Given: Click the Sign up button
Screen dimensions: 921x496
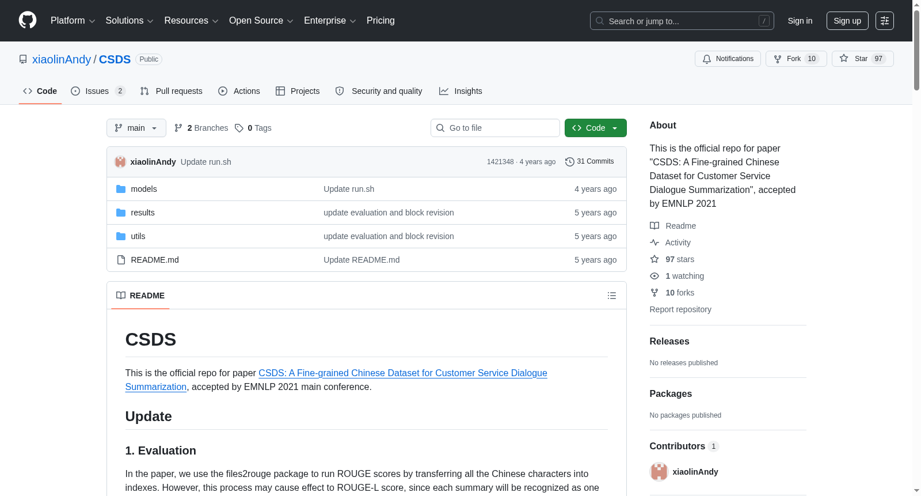Looking at the screenshot, I should [847, 21].
